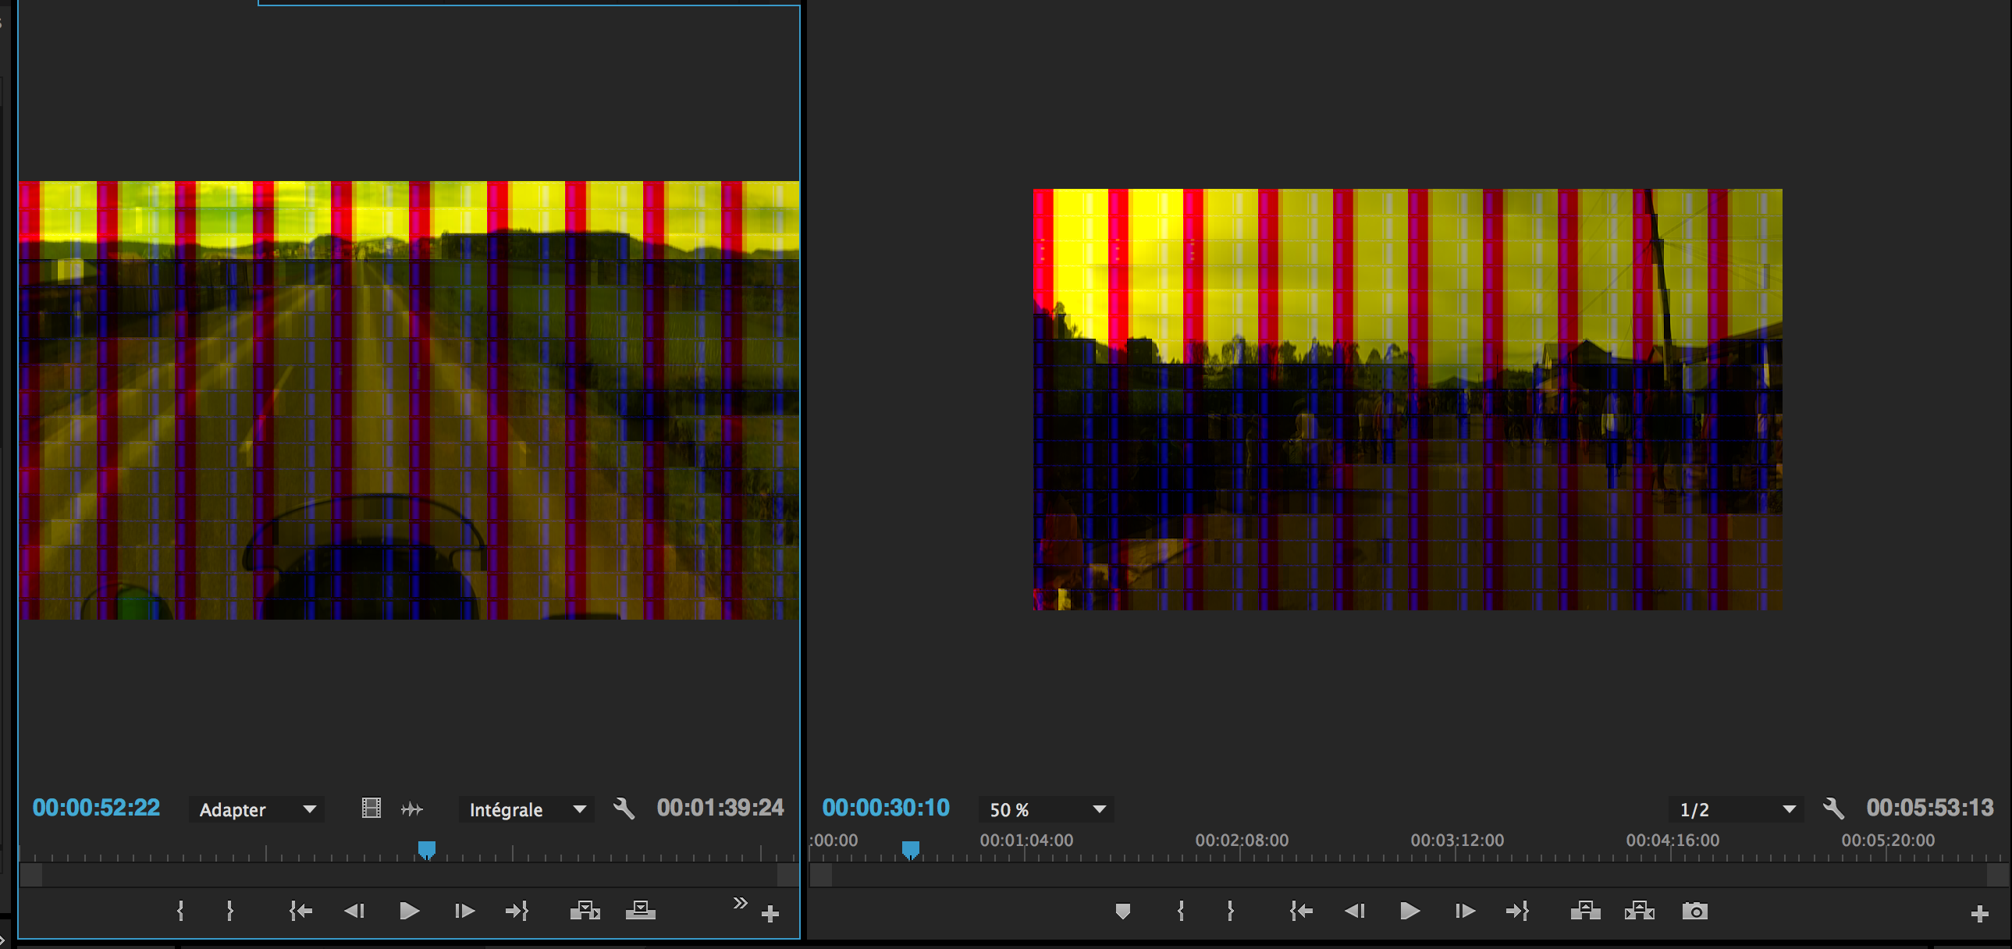2012x949 pixels.
Task: Click Source monitor playhead marker
Action: 426,850
